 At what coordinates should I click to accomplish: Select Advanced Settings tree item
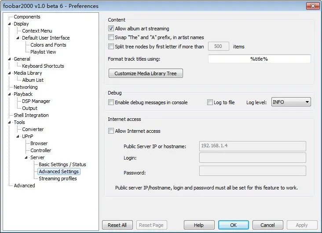tap(59, 171)
